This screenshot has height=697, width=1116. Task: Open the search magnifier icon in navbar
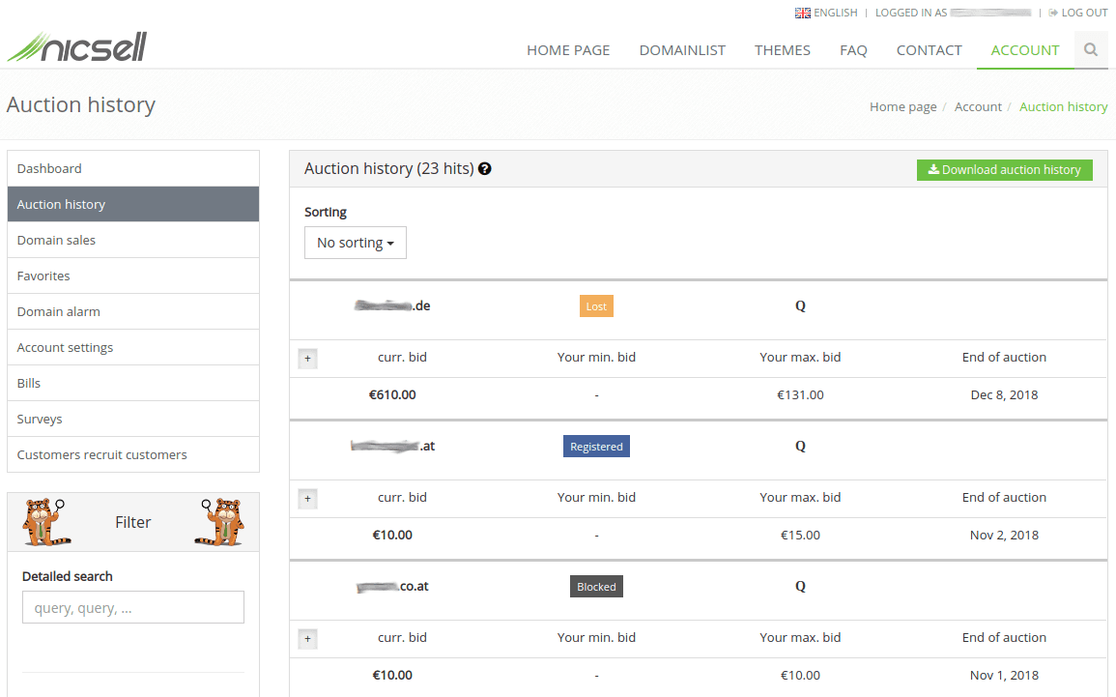(1091, 50)
